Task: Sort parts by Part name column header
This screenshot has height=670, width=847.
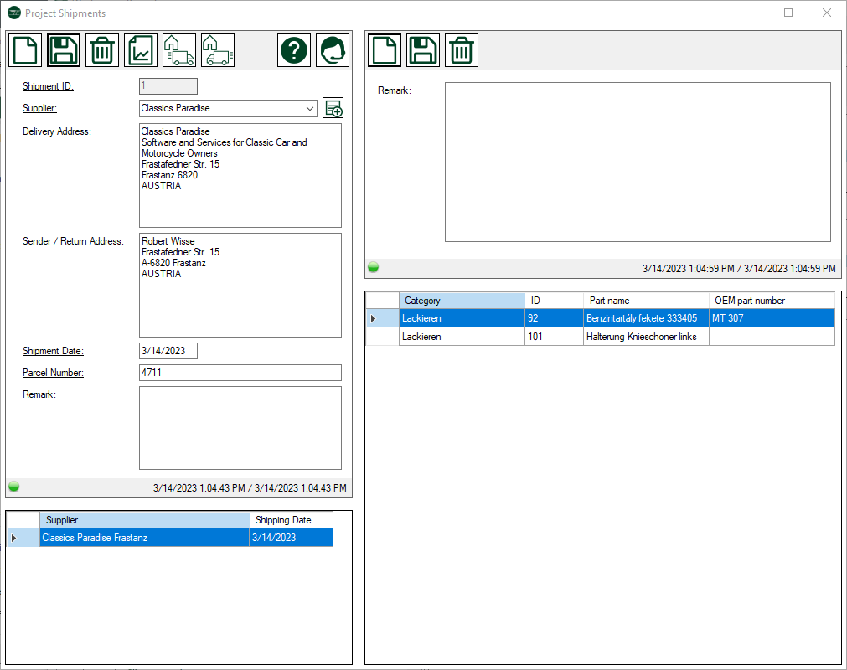Action: tap(646, 301)
